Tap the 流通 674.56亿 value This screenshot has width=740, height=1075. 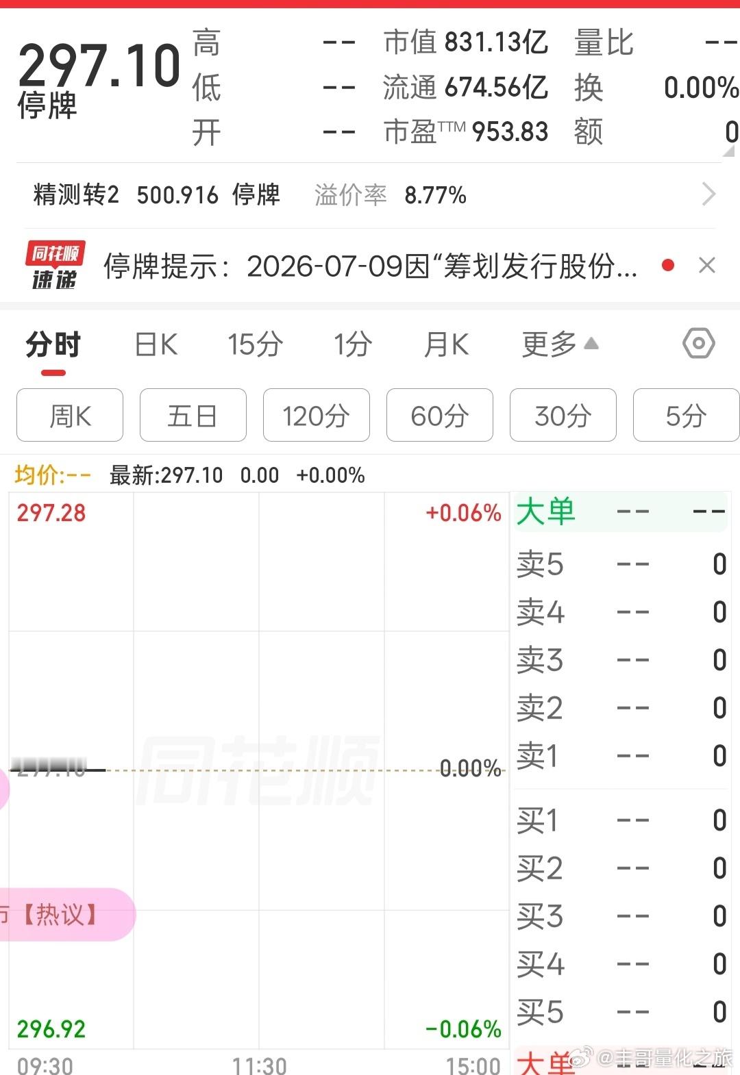click(466, 88)
